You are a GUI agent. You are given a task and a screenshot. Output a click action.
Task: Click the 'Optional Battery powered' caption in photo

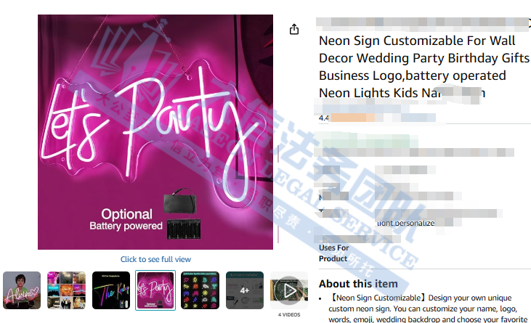pyautogui.click(x=126, y=219)
